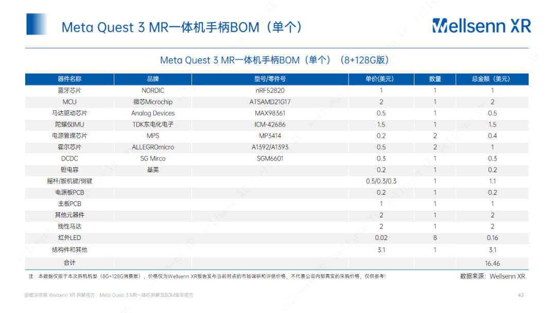The height and width of the screenshot is (313, 556).
Task: Click the '单价(美元)' column header
Action: (x=381, y=79)
